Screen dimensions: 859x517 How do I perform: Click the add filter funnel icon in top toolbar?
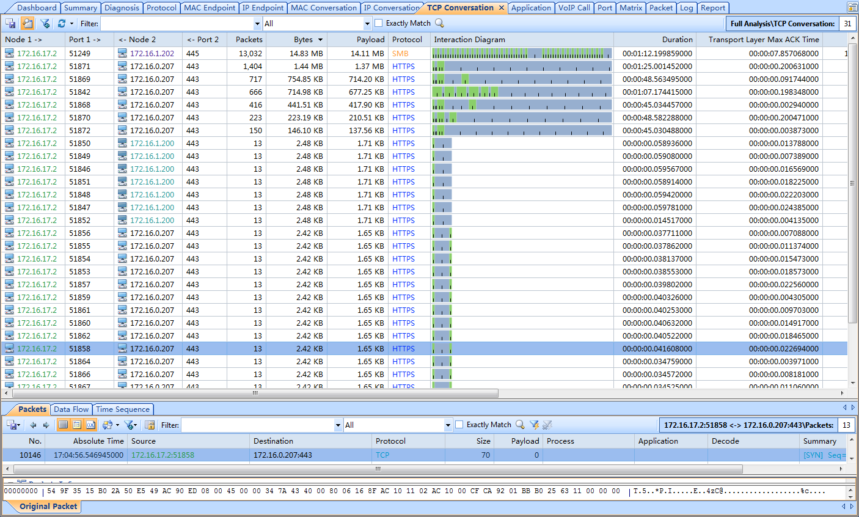[x=45, y=23]
